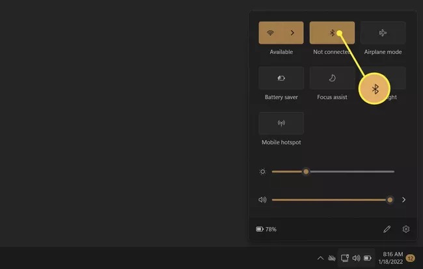423x269 pixels.
Task: Toggle the Wi-Fi quick setting
Action: click(x=270, y=33)
